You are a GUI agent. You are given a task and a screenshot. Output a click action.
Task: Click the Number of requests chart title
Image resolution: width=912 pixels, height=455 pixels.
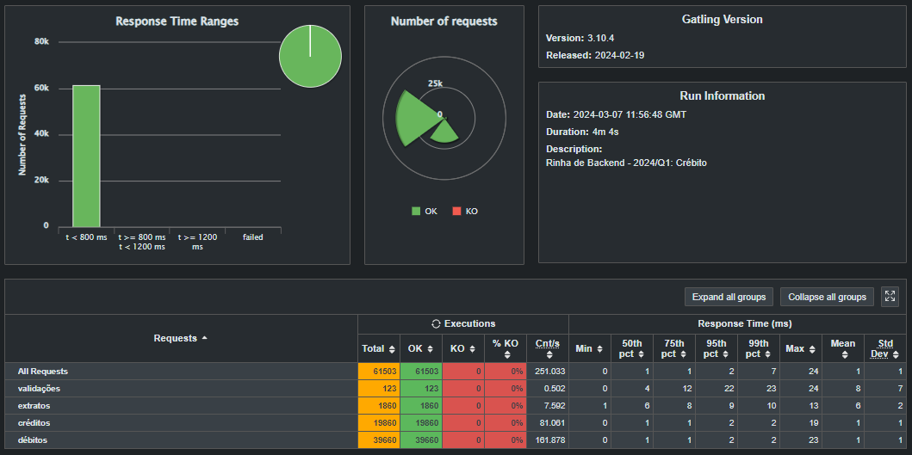coord(444,22)
